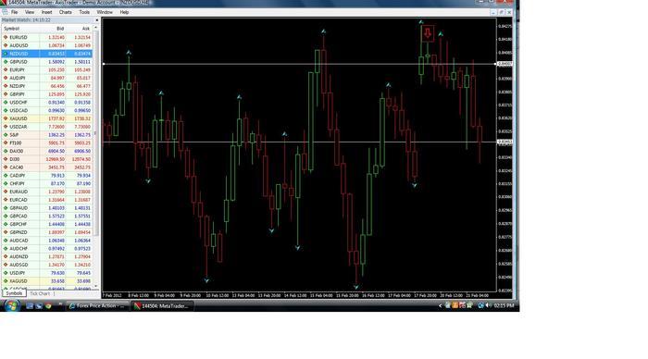This screenshot has height=359, width=648.
Task: Click the Market Watch scroll-down arrow
Action: [x=96, y=286]
